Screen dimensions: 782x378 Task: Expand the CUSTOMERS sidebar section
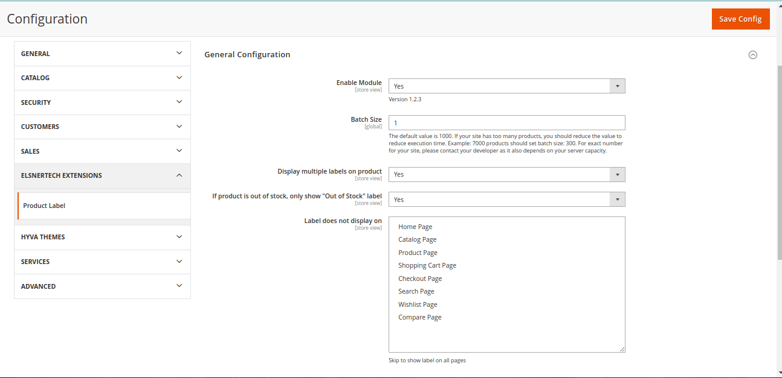click(x=102, y=127)
